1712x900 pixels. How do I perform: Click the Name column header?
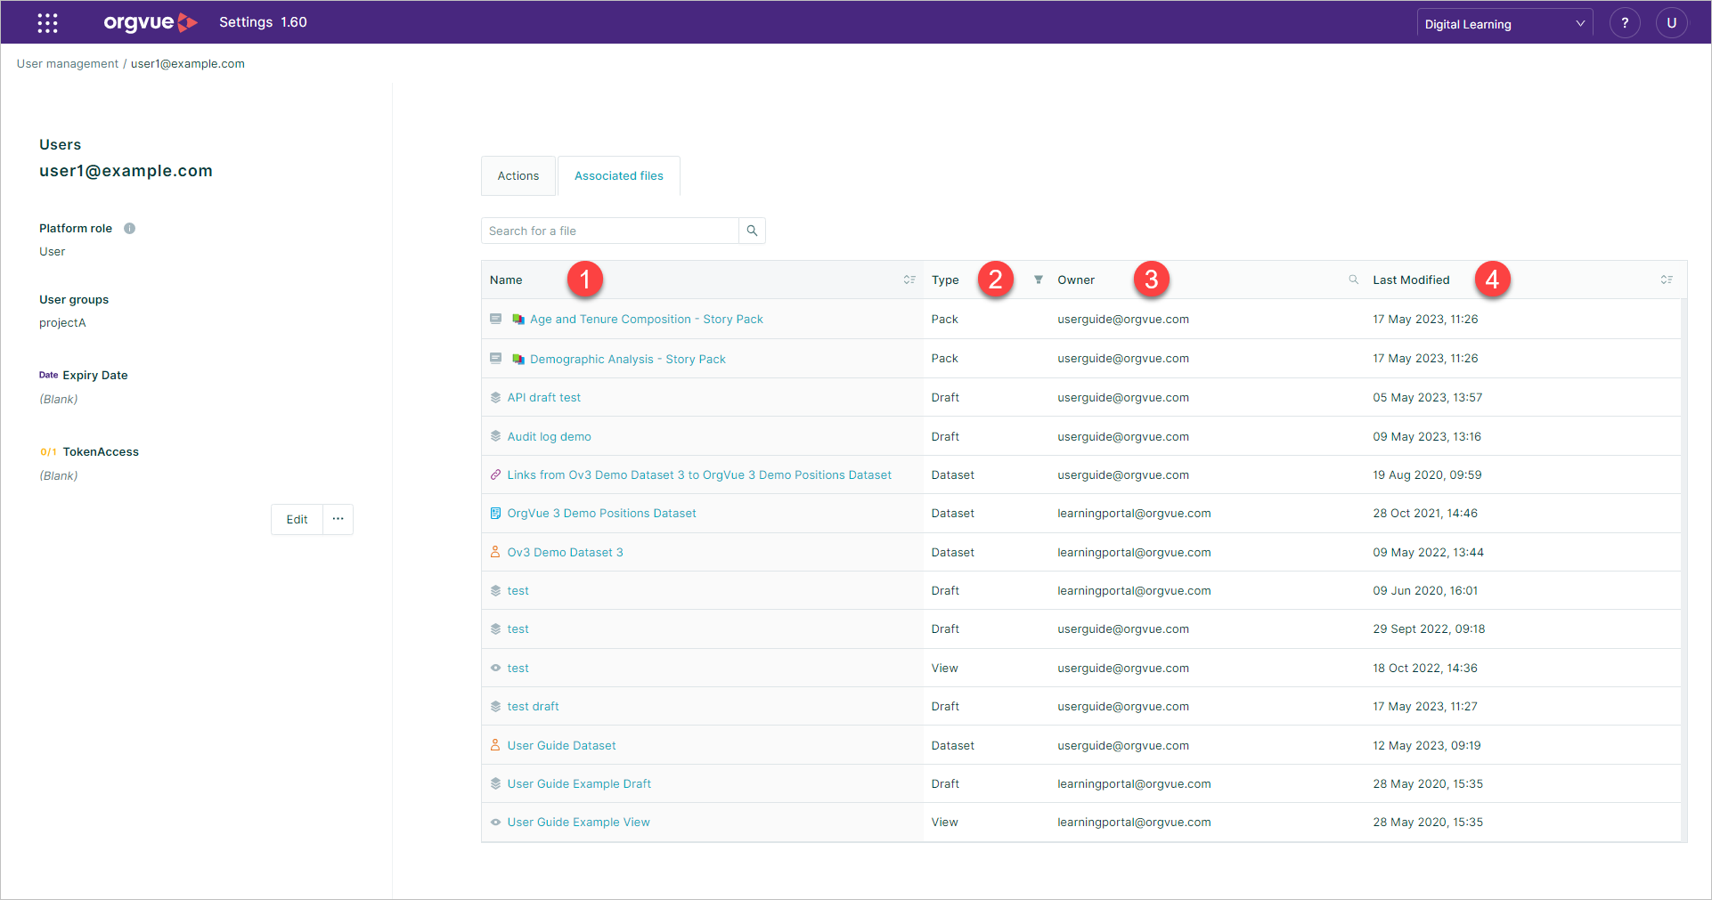click(506, 280)
